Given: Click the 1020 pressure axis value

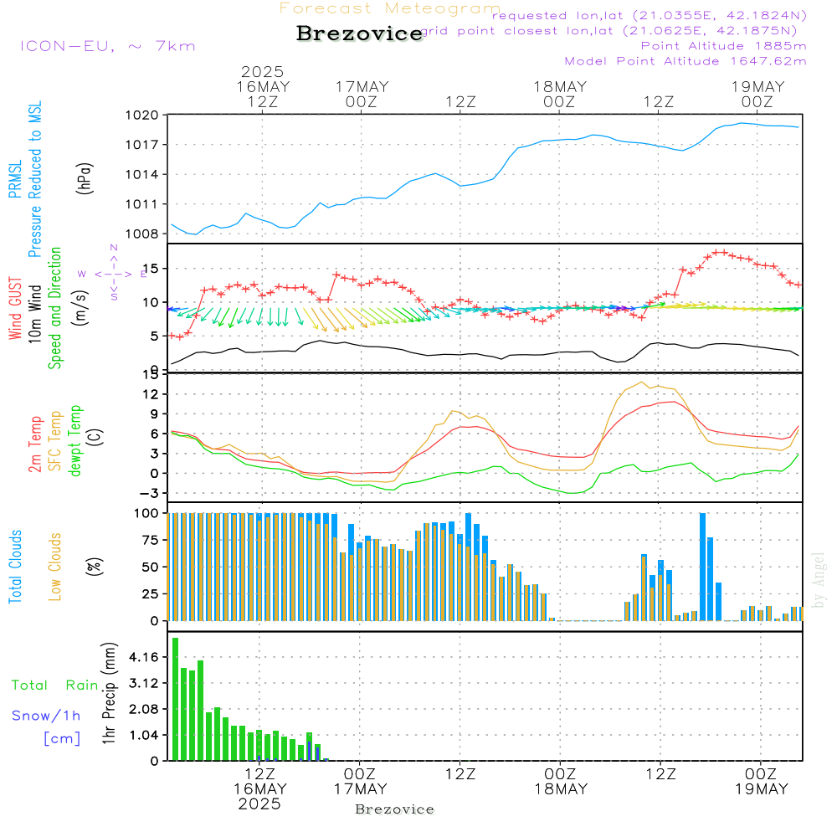Looking at the screenshot, I should click(142, 116).
